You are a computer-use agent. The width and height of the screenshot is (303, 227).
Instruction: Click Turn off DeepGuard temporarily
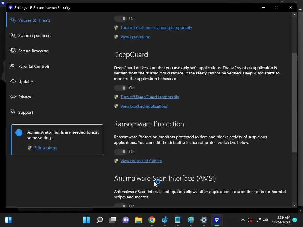click(149, 97)
